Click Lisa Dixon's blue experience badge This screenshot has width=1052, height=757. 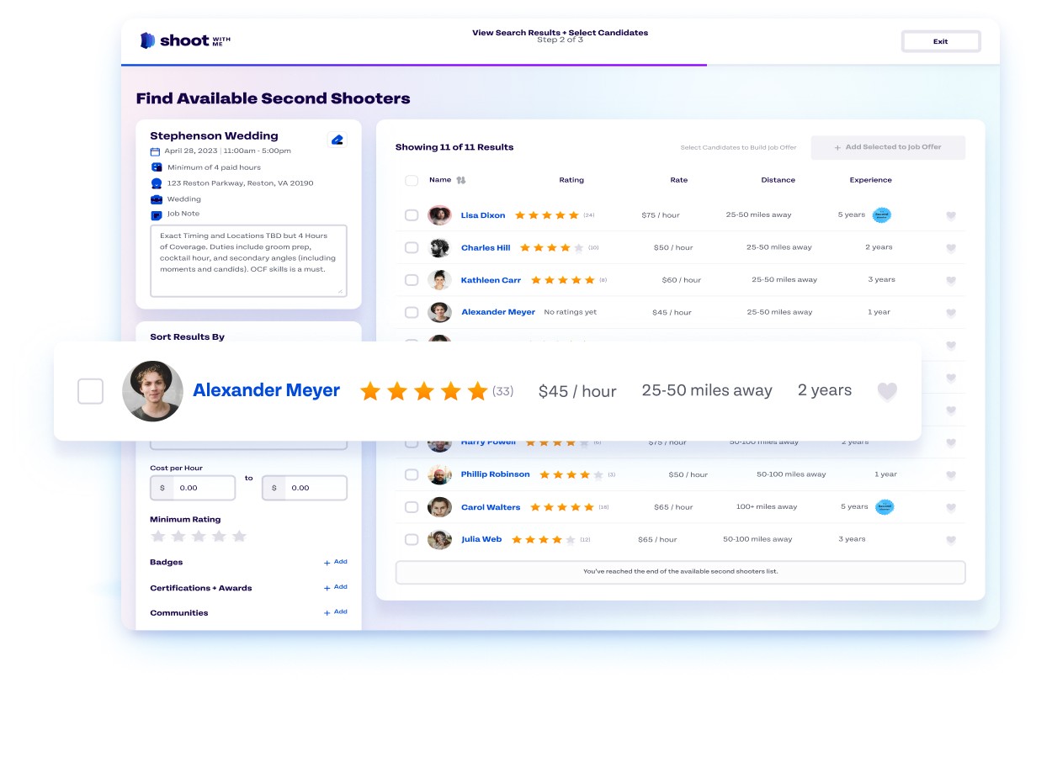[x=881, y=215]
